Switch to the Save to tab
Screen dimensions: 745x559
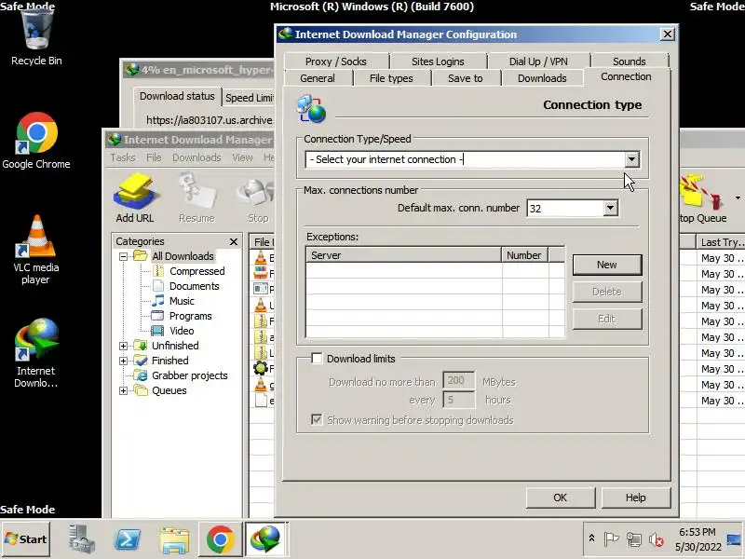[x=465, y=78]
